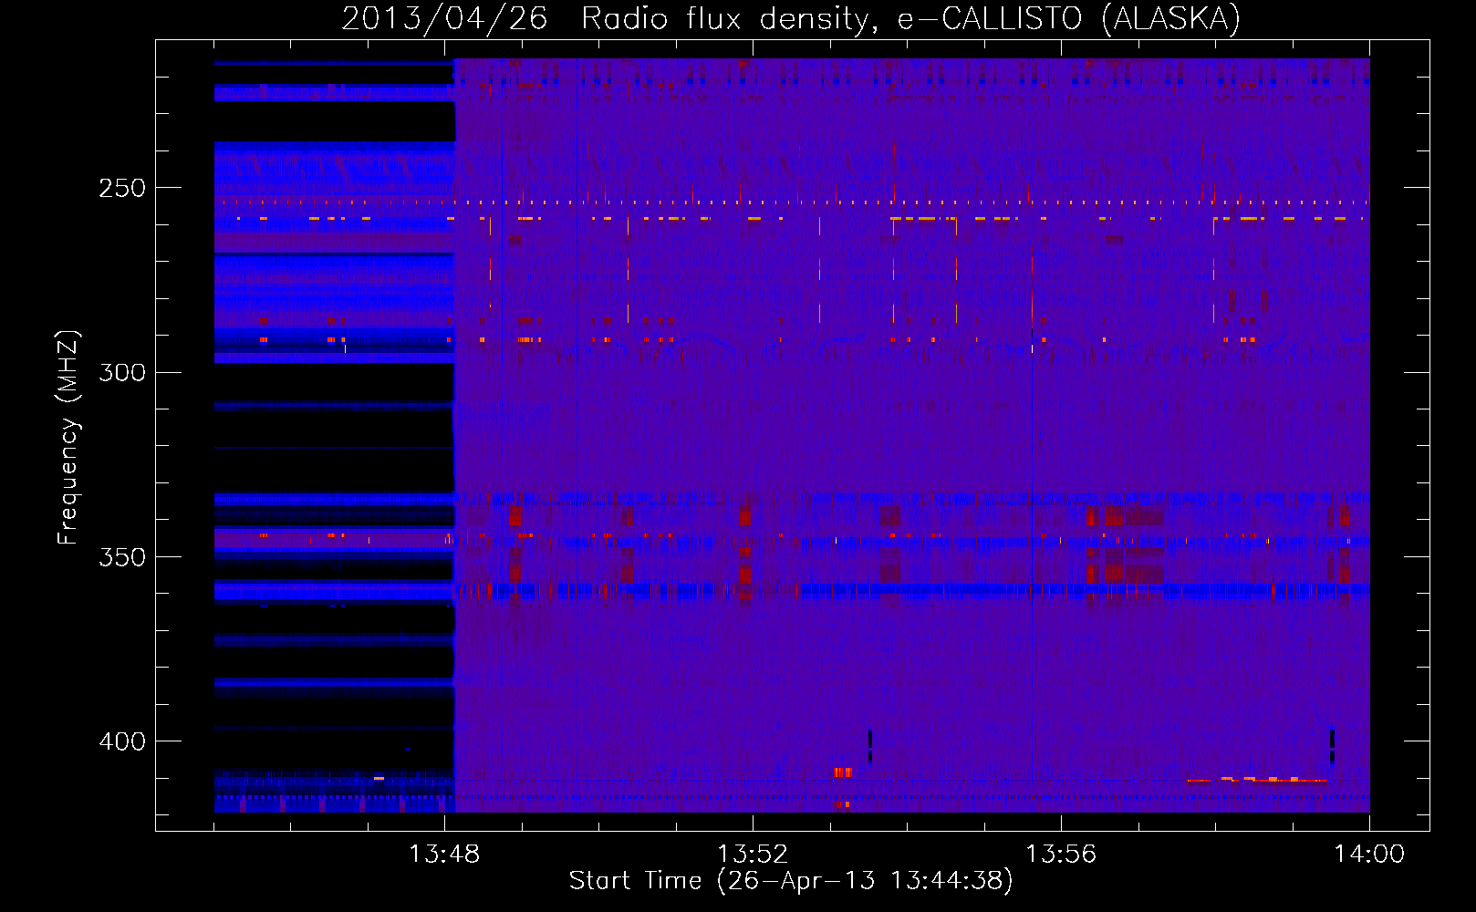
Task: Select the 13:52 time tick label
Action: (x=753, y=854)
